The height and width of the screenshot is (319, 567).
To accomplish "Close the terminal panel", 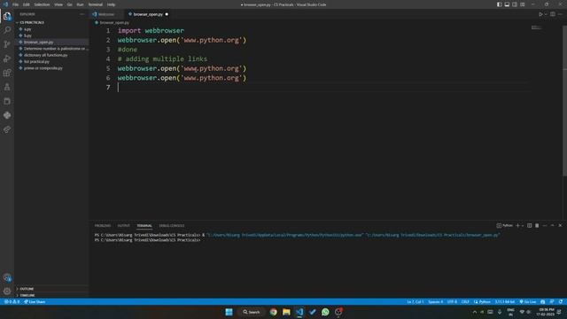I will point(560,226).
